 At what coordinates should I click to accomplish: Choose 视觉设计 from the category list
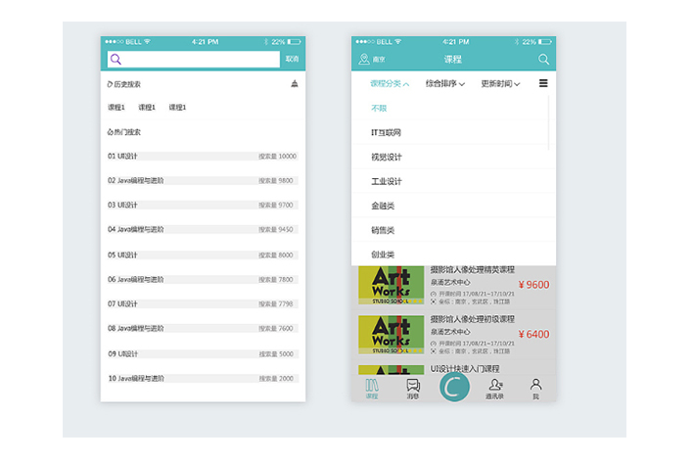[x=386, y=157]
